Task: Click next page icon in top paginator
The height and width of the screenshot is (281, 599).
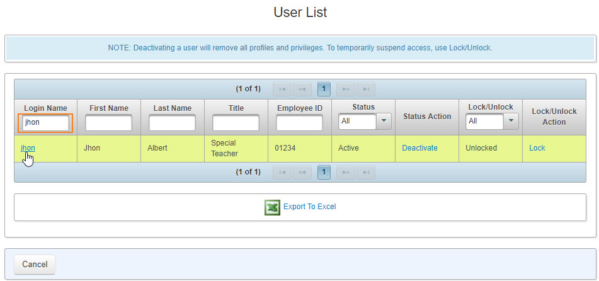Action: point(345,89)
